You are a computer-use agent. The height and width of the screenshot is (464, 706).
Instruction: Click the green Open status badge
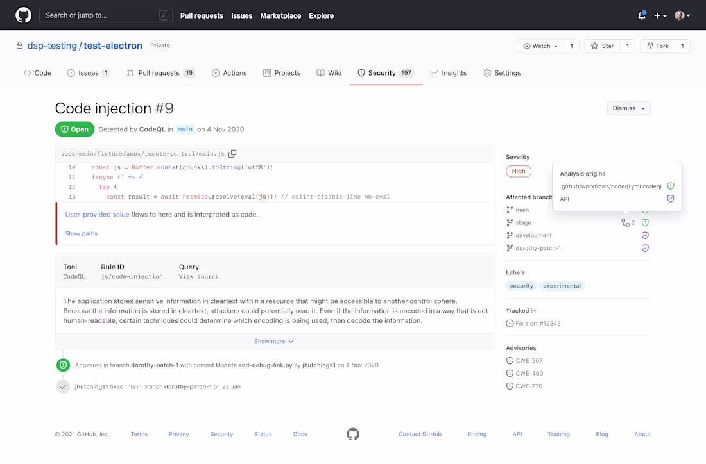74,129
